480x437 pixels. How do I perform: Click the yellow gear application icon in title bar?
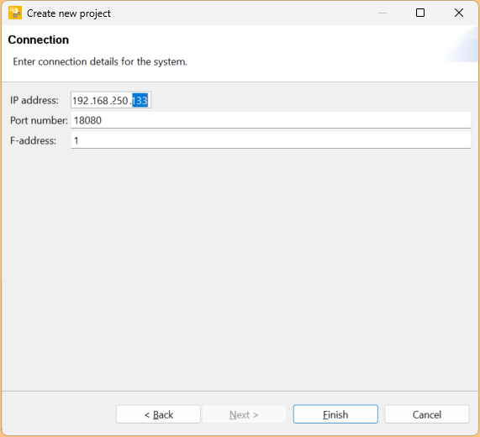click(x=15, y=13)
